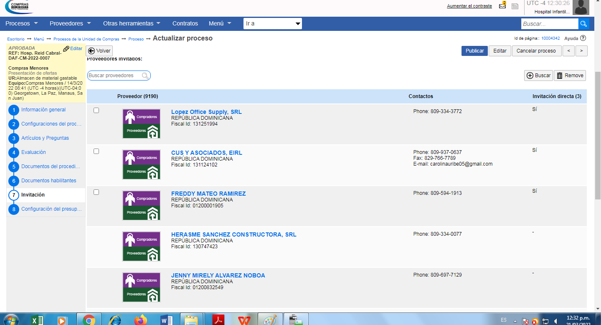Check the Lopez Office Supply checkbox
This screenshot has height=325, width=601.
(96, 111)
